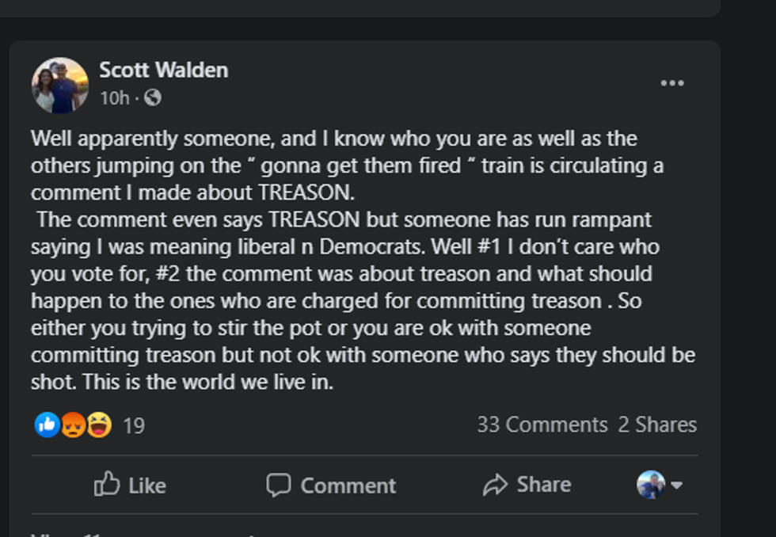Click the 10h post timestamp
Viewport: 776px width, 537px height.
(x=114, y=97)
